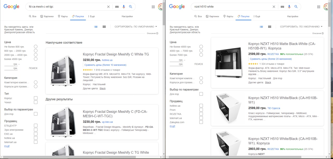
Task: Select price 'Более 4500 грн.'
Action: 36,59
